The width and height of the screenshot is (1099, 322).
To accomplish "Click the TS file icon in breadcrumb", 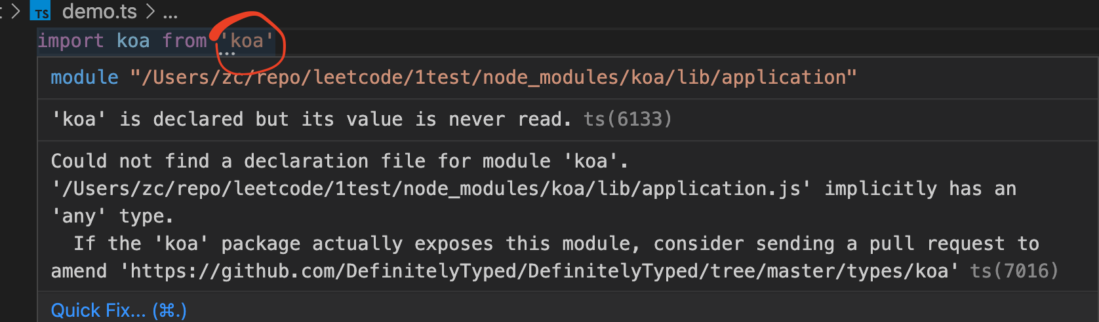I will (41, 12).
